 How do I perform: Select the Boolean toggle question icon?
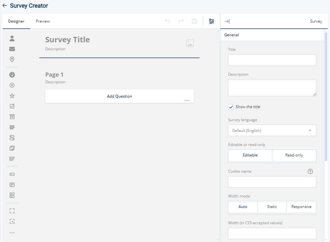12,137
